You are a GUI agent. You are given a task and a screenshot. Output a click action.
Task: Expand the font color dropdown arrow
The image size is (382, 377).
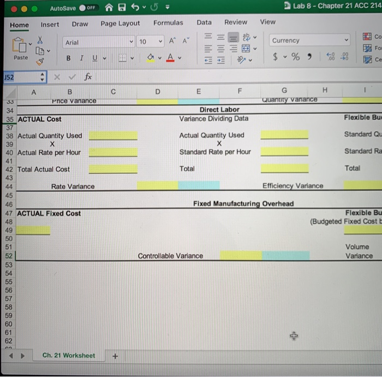(180, 58)
